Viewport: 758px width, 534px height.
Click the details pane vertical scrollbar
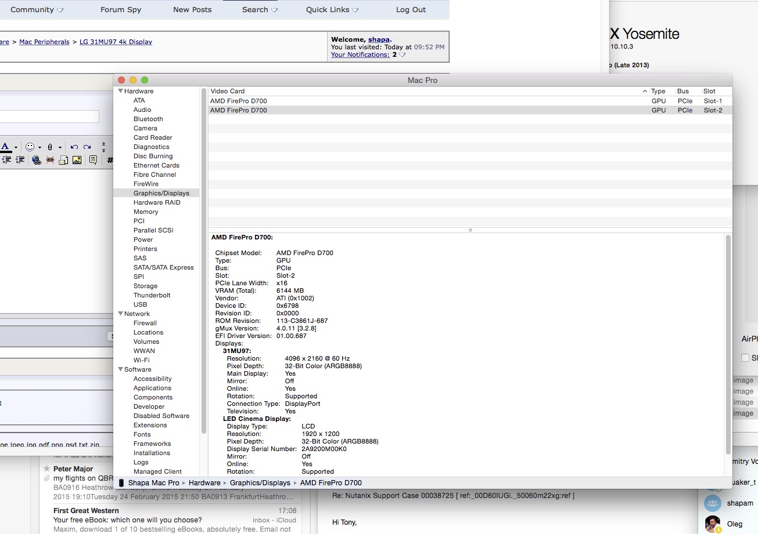[728, 344]
